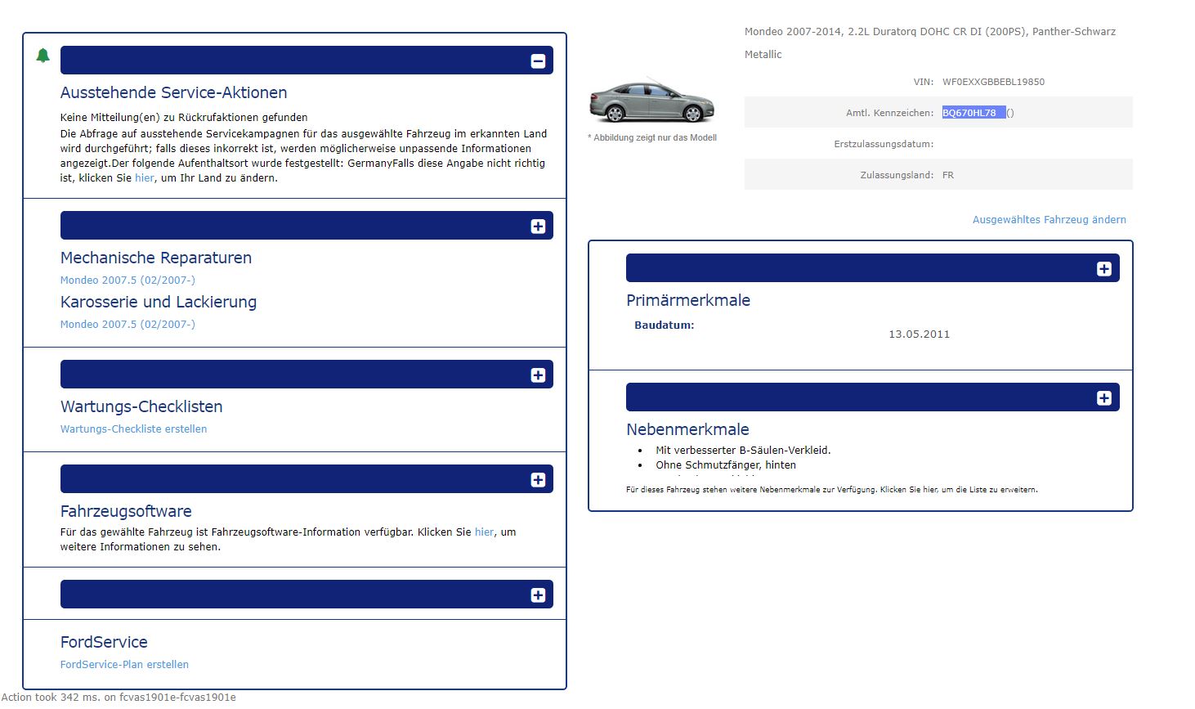This screenshot has width=1195, height=709.
Task: Click the note about further Nebenmerkmale to expand
Action: point(832,490)
